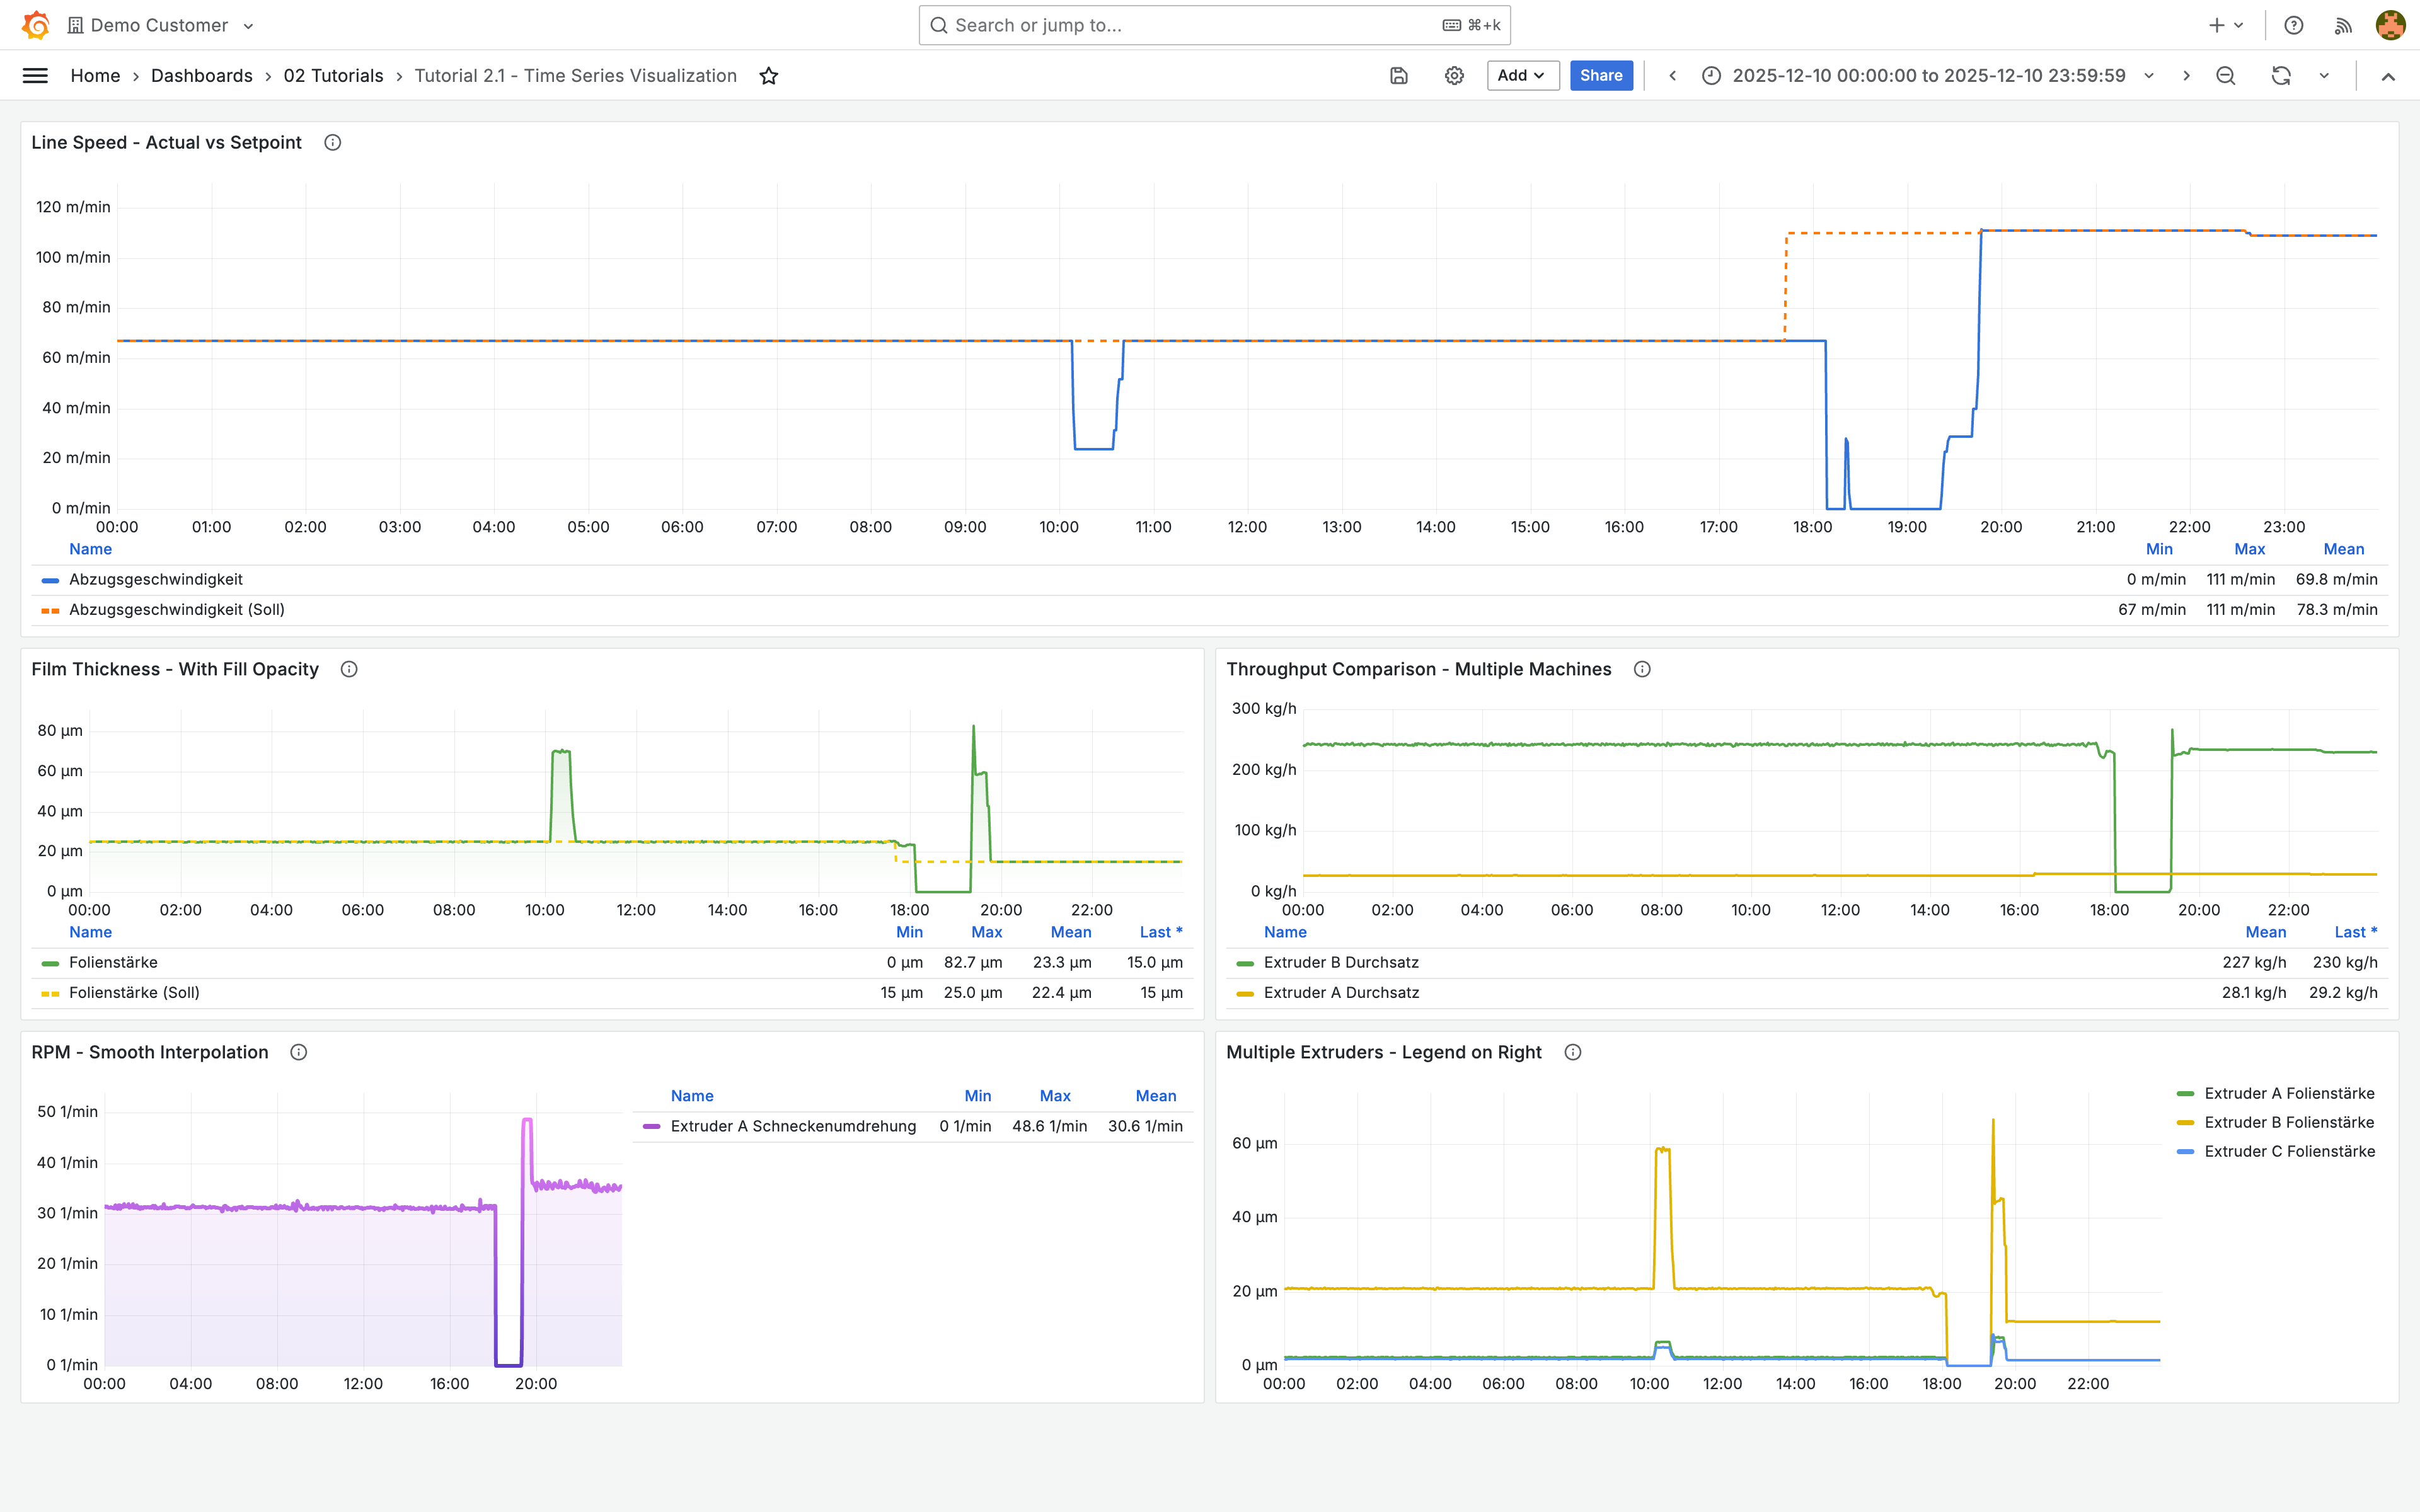Star this dashboard as favorite
Image resolution: width=2420 pixels, height=1512 pixels.
click(768, 76)
